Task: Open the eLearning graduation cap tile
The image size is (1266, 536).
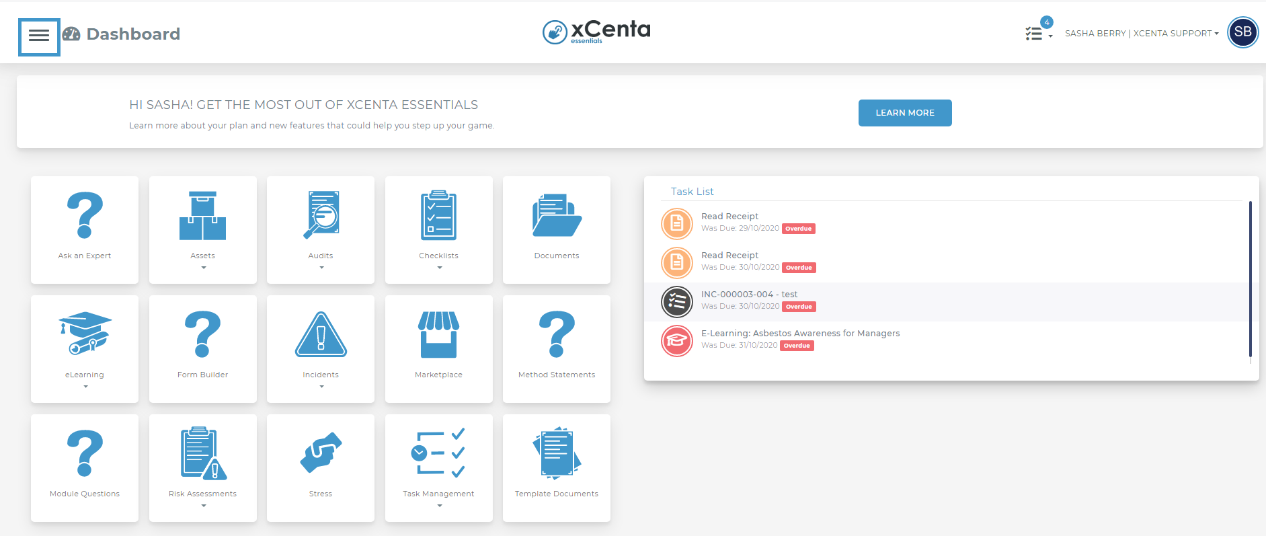Action: point(85,349)
